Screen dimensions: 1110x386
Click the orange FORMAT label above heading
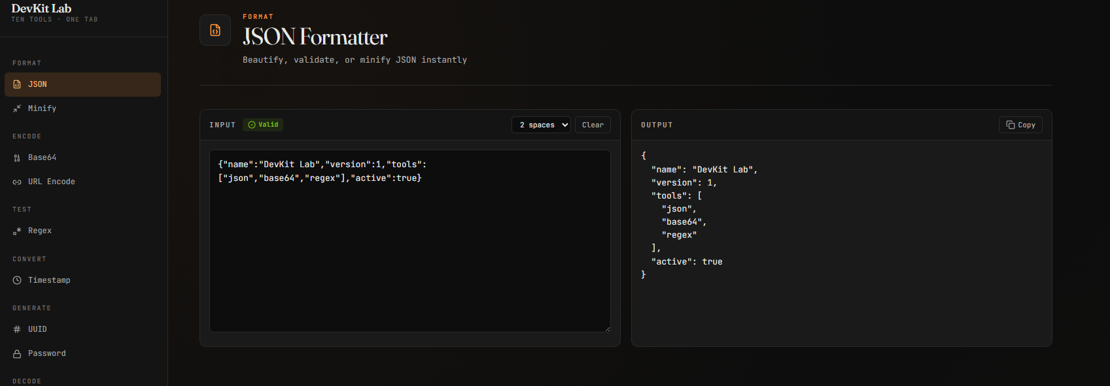click(x=258, y=17)
